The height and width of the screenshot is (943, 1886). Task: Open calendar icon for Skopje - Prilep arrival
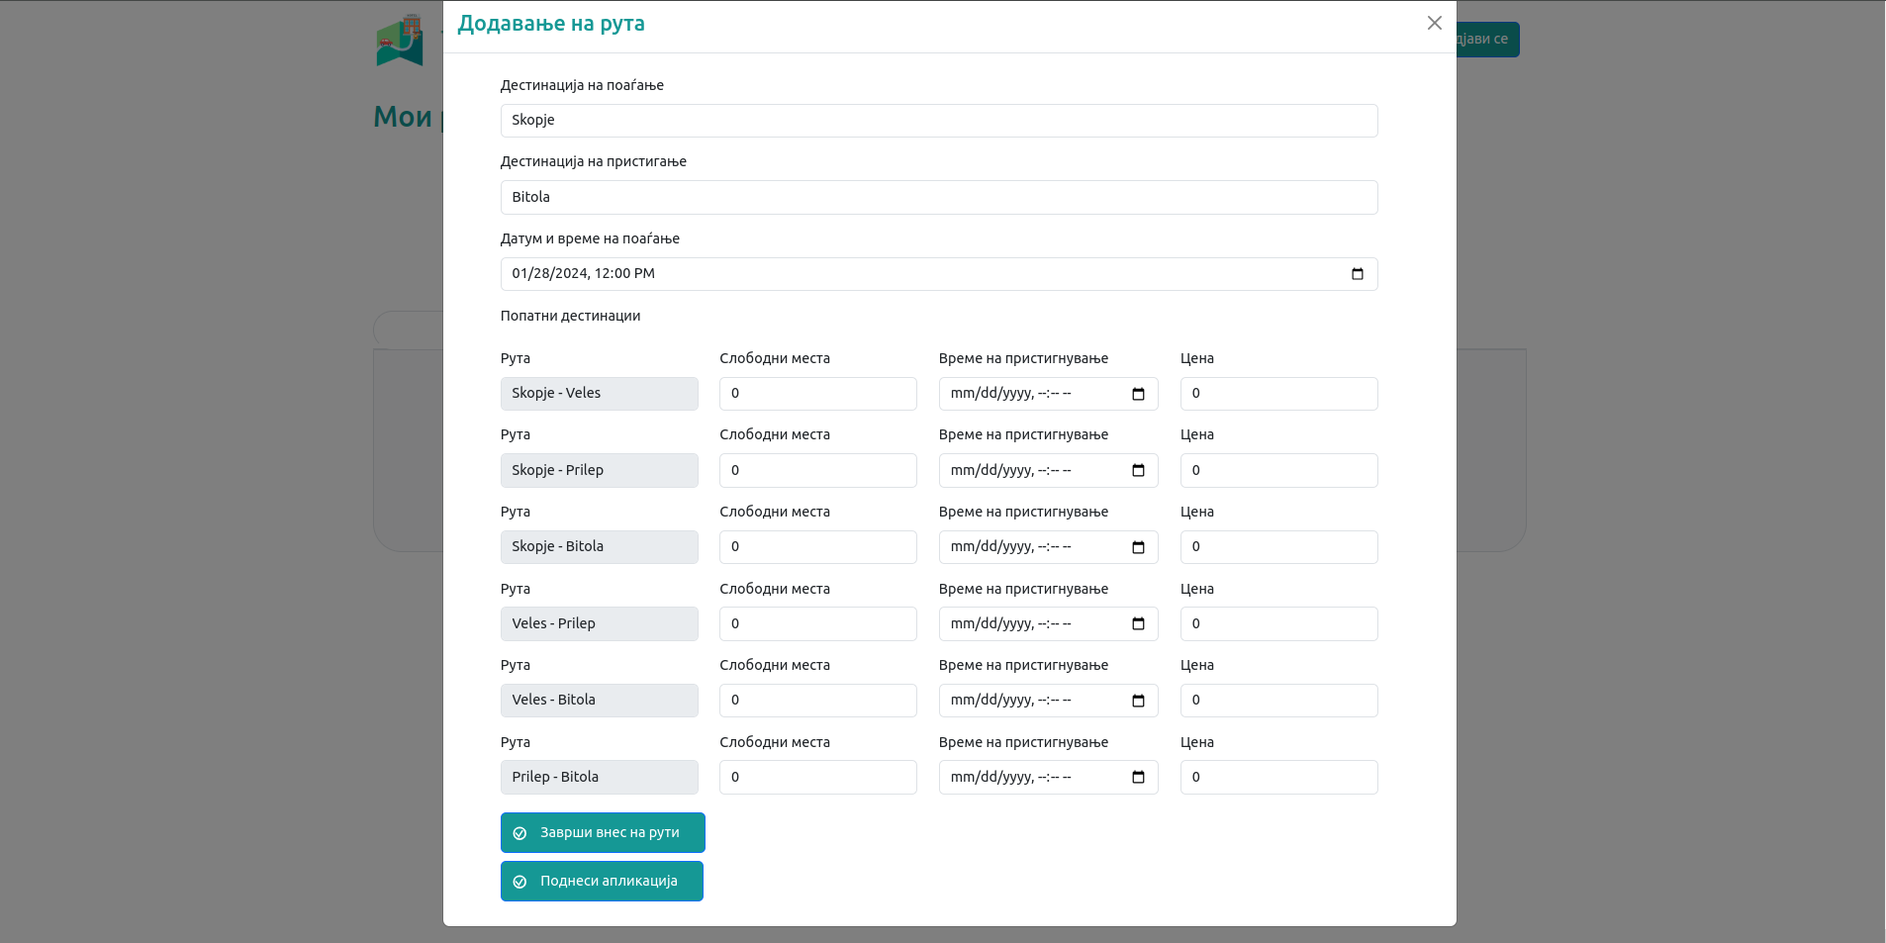point(1138,471)
